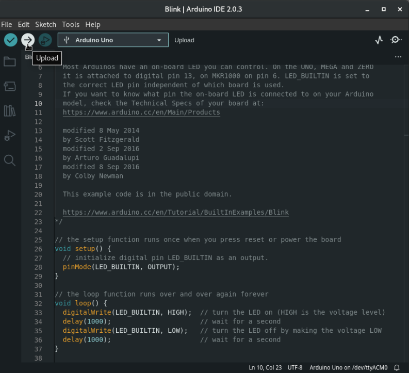Follow the arduino.cc Main/Products link

141,112
